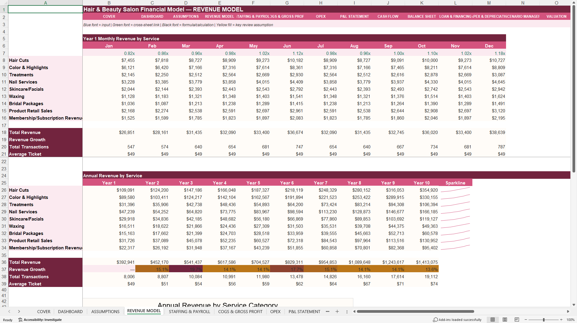Viewport: 577px width, 323px height.
Task: Click the Hair Cuts sparkline cell
Action: click(x=455, y=190)
